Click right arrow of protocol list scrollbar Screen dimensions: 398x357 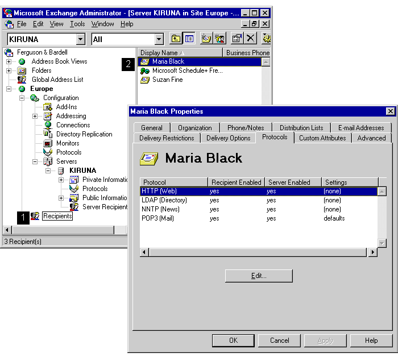click(373, 252)
